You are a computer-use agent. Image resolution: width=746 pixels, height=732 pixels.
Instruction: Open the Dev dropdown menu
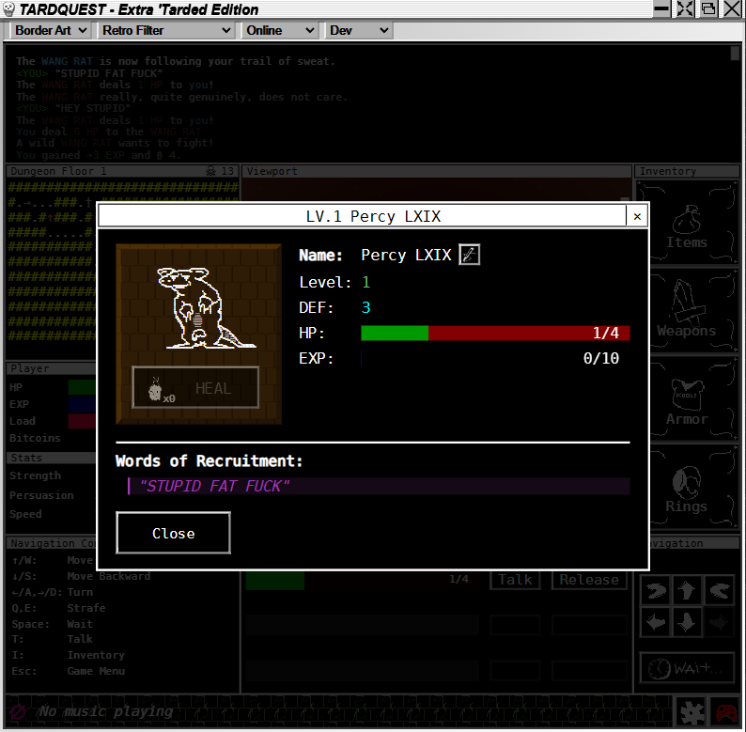(x=358, y=30)
